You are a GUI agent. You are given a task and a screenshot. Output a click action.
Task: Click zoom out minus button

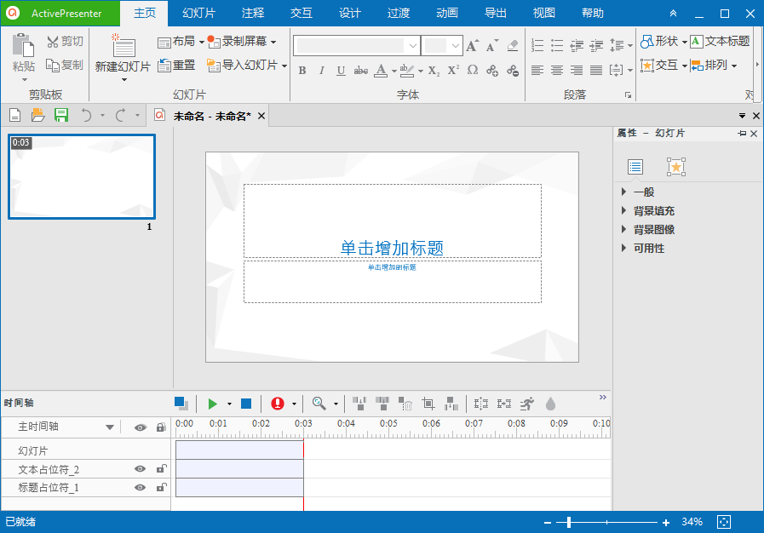coord(548,522)
